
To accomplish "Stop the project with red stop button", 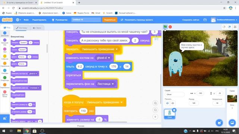I will (x=170, y=27).
